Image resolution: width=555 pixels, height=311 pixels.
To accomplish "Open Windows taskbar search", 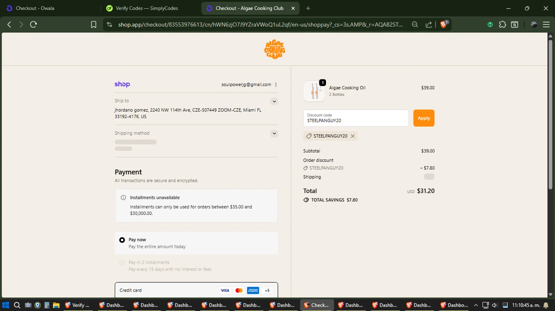I will (17, 305).
